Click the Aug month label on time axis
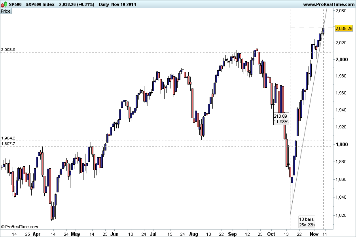 (x=194, y=234)
